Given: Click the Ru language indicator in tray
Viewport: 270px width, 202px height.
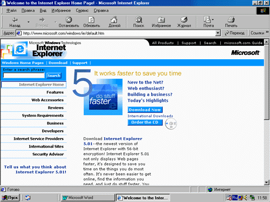Looking at the screenshot, I should coord(235,198).
